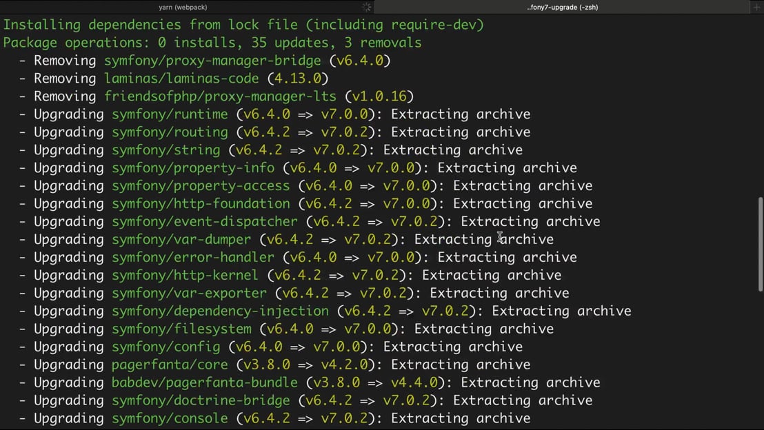
Task: Select 'friendsofphp/proxy-manager-lts' package name
Action: click(220, 96)
